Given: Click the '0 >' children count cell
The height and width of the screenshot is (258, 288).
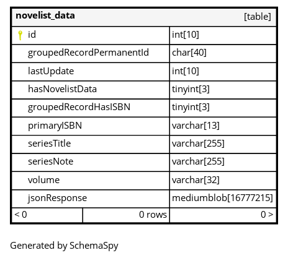Looking at the screenshot, I should (x=223, y=215).
